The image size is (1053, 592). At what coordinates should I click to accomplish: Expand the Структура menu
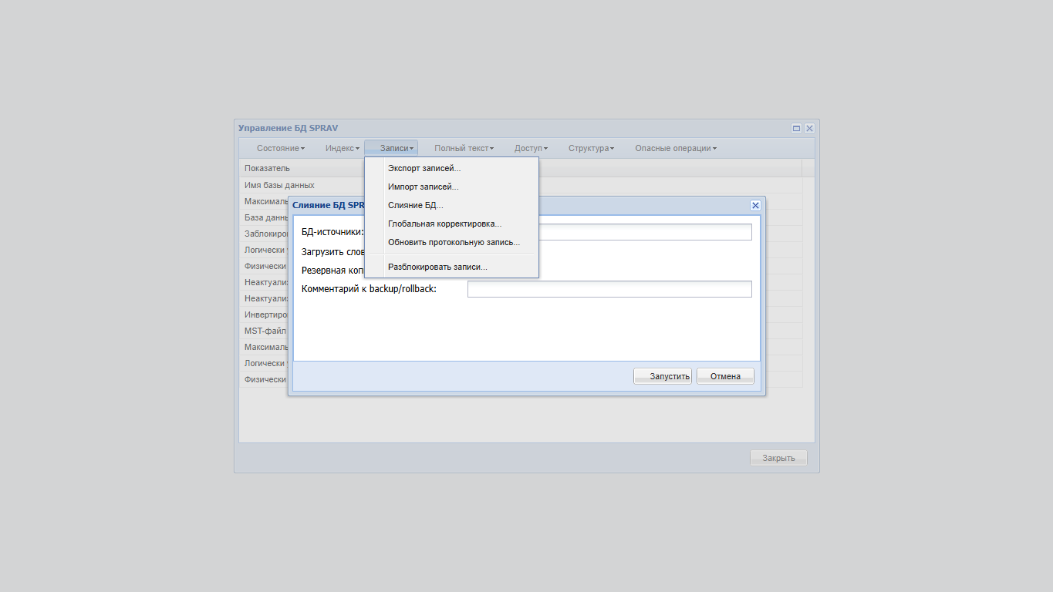[x=591, y=148]
